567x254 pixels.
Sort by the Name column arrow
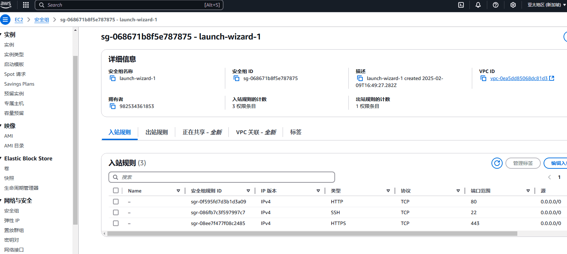point(178,191)
